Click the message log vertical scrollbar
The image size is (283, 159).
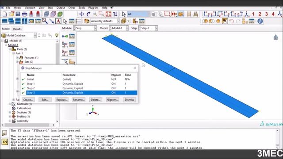(277, 139)
